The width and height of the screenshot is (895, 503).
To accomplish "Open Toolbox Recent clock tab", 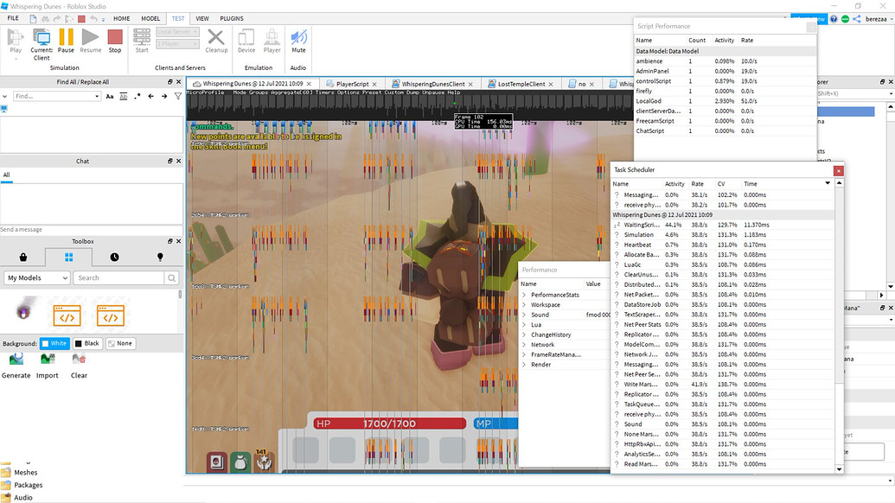I will coord(114,258).
